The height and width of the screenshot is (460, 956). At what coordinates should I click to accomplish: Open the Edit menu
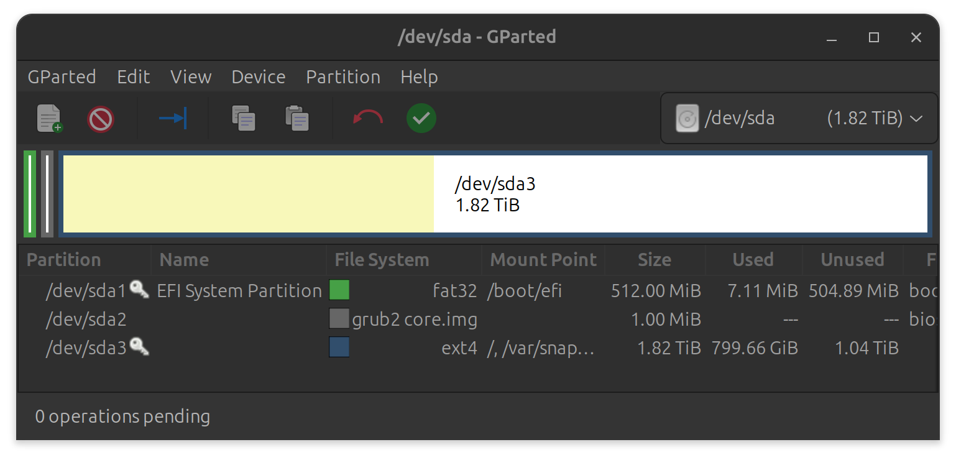134,77
